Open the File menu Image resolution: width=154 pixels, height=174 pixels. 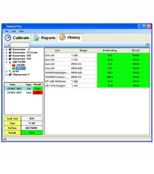(7, 31)
